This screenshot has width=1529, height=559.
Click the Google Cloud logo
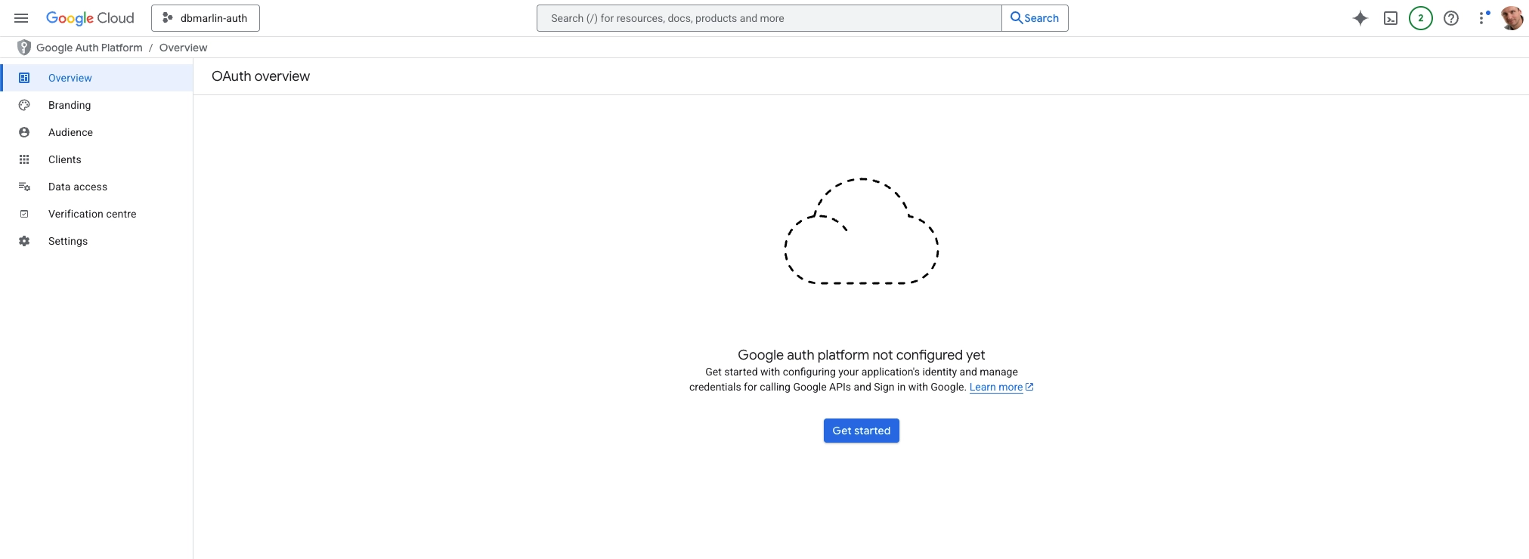click(x=90, y=18)
